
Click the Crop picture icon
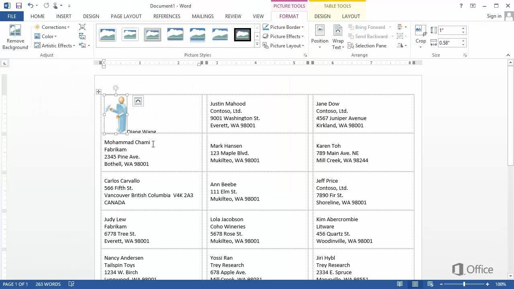tap(420, 31)
